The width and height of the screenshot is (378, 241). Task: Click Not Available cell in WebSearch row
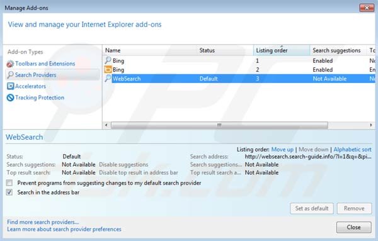(329, 79)
